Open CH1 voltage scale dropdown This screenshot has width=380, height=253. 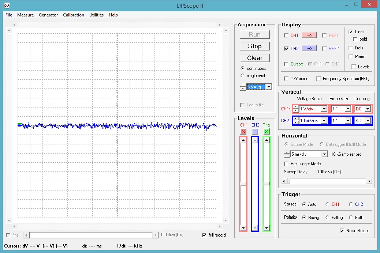coord(324,109)
